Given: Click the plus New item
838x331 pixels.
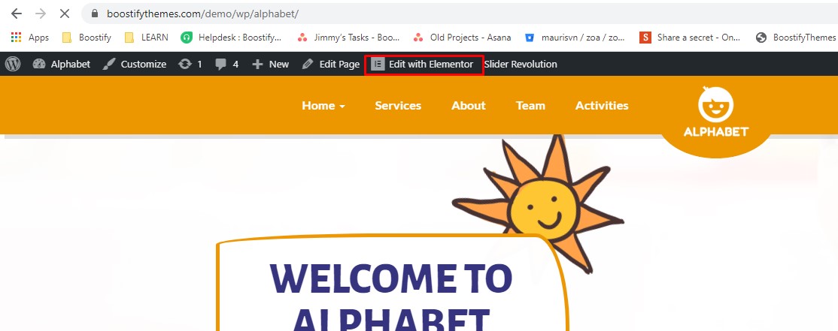Looking at the screenshot, I should coord(270,64).
